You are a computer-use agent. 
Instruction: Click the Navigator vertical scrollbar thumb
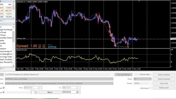tap(13, 37)
